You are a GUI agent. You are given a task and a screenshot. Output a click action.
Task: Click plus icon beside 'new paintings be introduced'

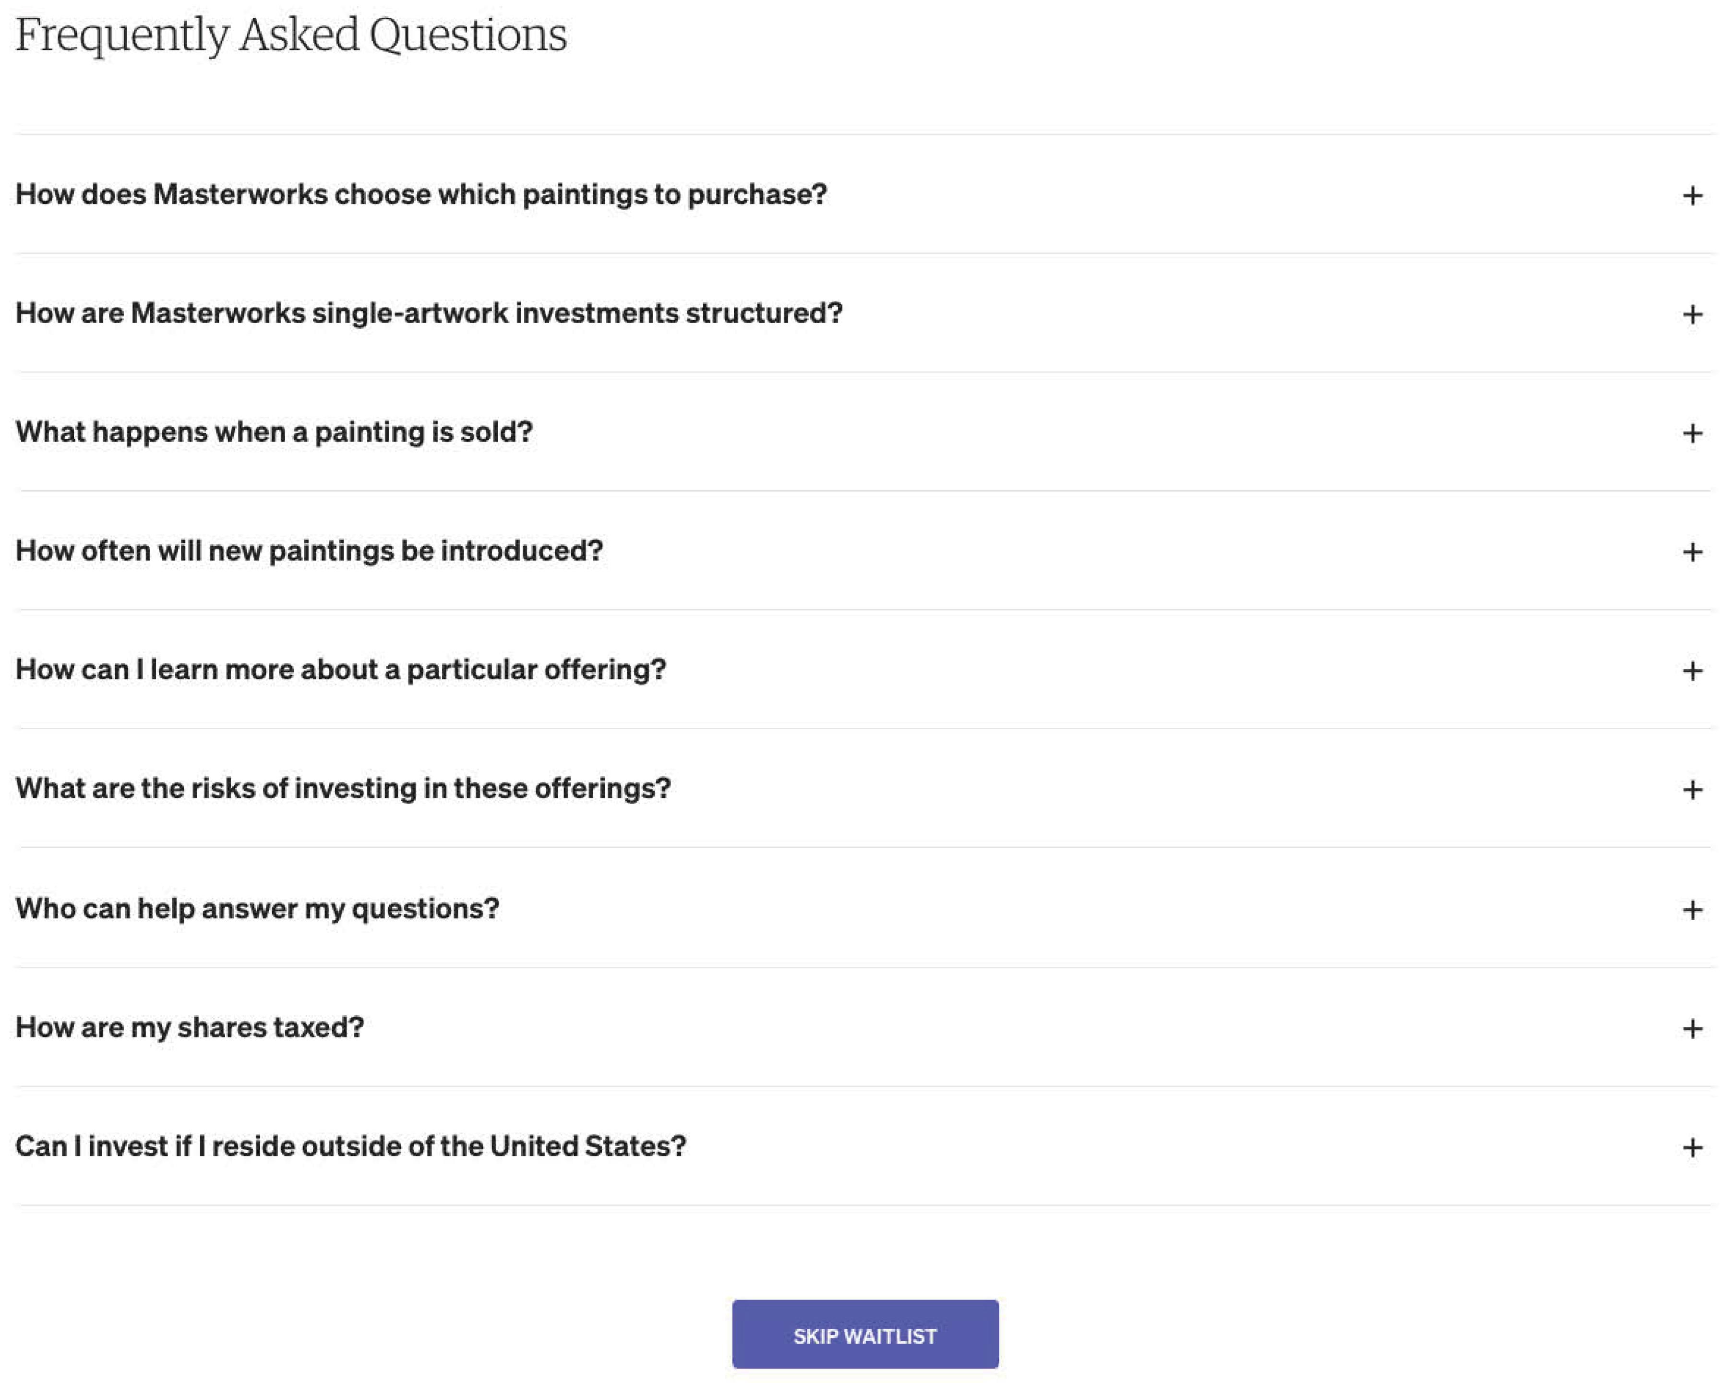(x=1691, y=552)
